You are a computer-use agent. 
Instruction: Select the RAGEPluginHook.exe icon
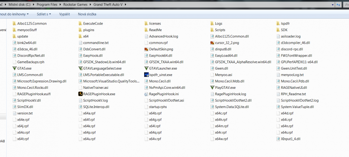[x=80, y=94]
